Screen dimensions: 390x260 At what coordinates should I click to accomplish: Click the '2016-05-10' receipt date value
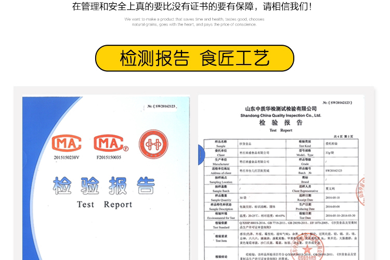[x=333, y=198]
